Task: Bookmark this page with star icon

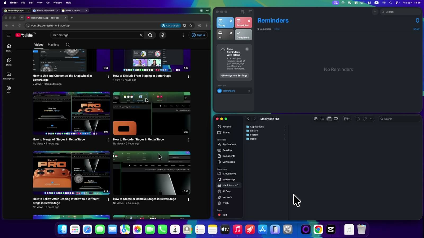Action: 191,25
